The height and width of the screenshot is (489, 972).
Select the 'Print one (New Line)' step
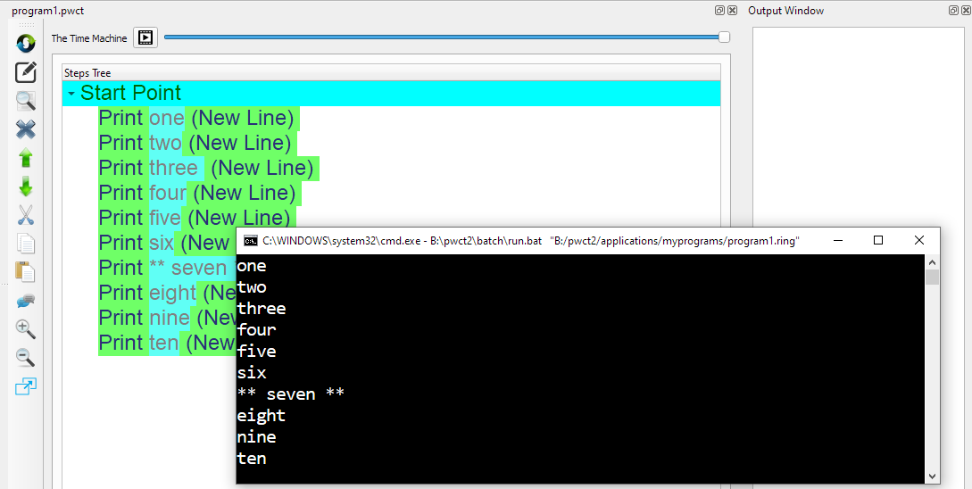pos(196,119)
